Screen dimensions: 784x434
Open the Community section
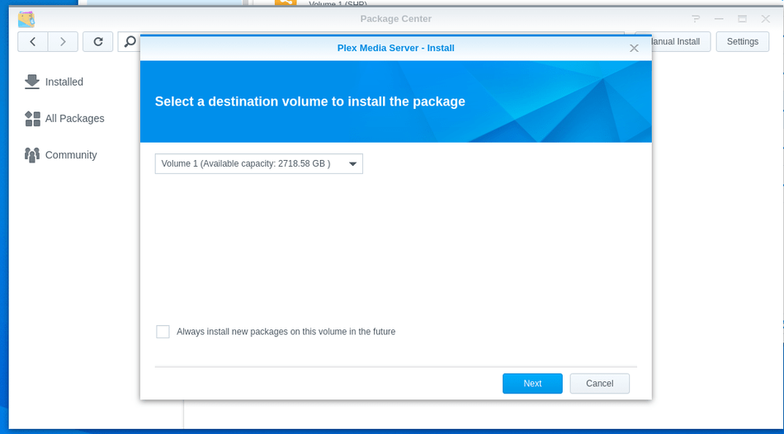71,155
